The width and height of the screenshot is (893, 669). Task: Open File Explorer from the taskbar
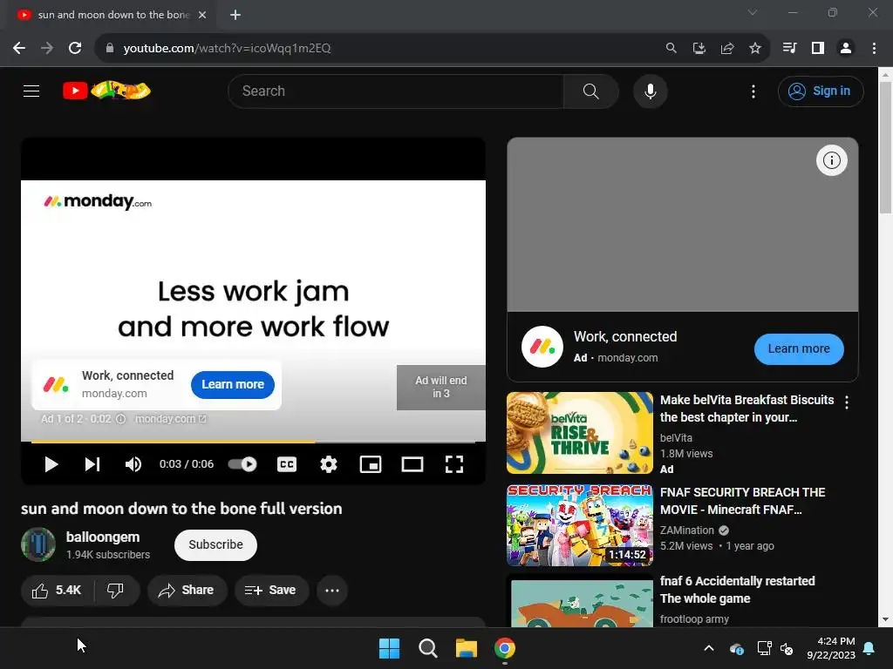(466, 648)
